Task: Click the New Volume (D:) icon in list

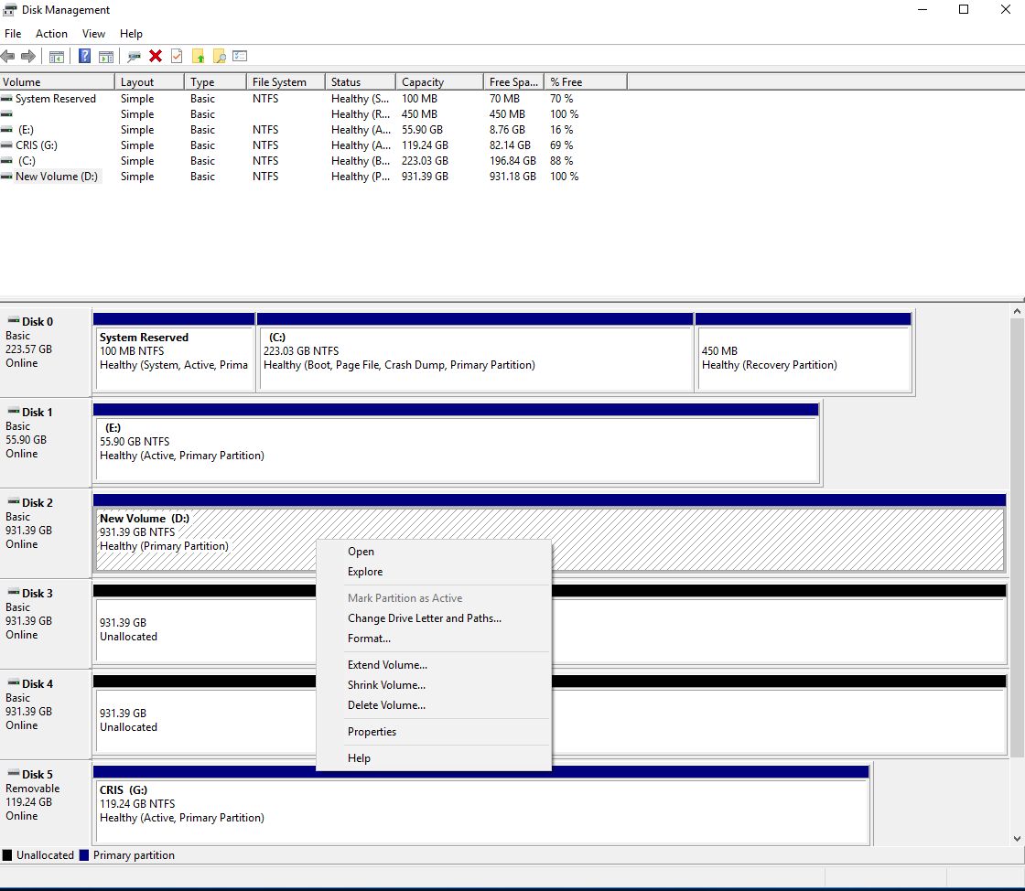Action: 6,177
